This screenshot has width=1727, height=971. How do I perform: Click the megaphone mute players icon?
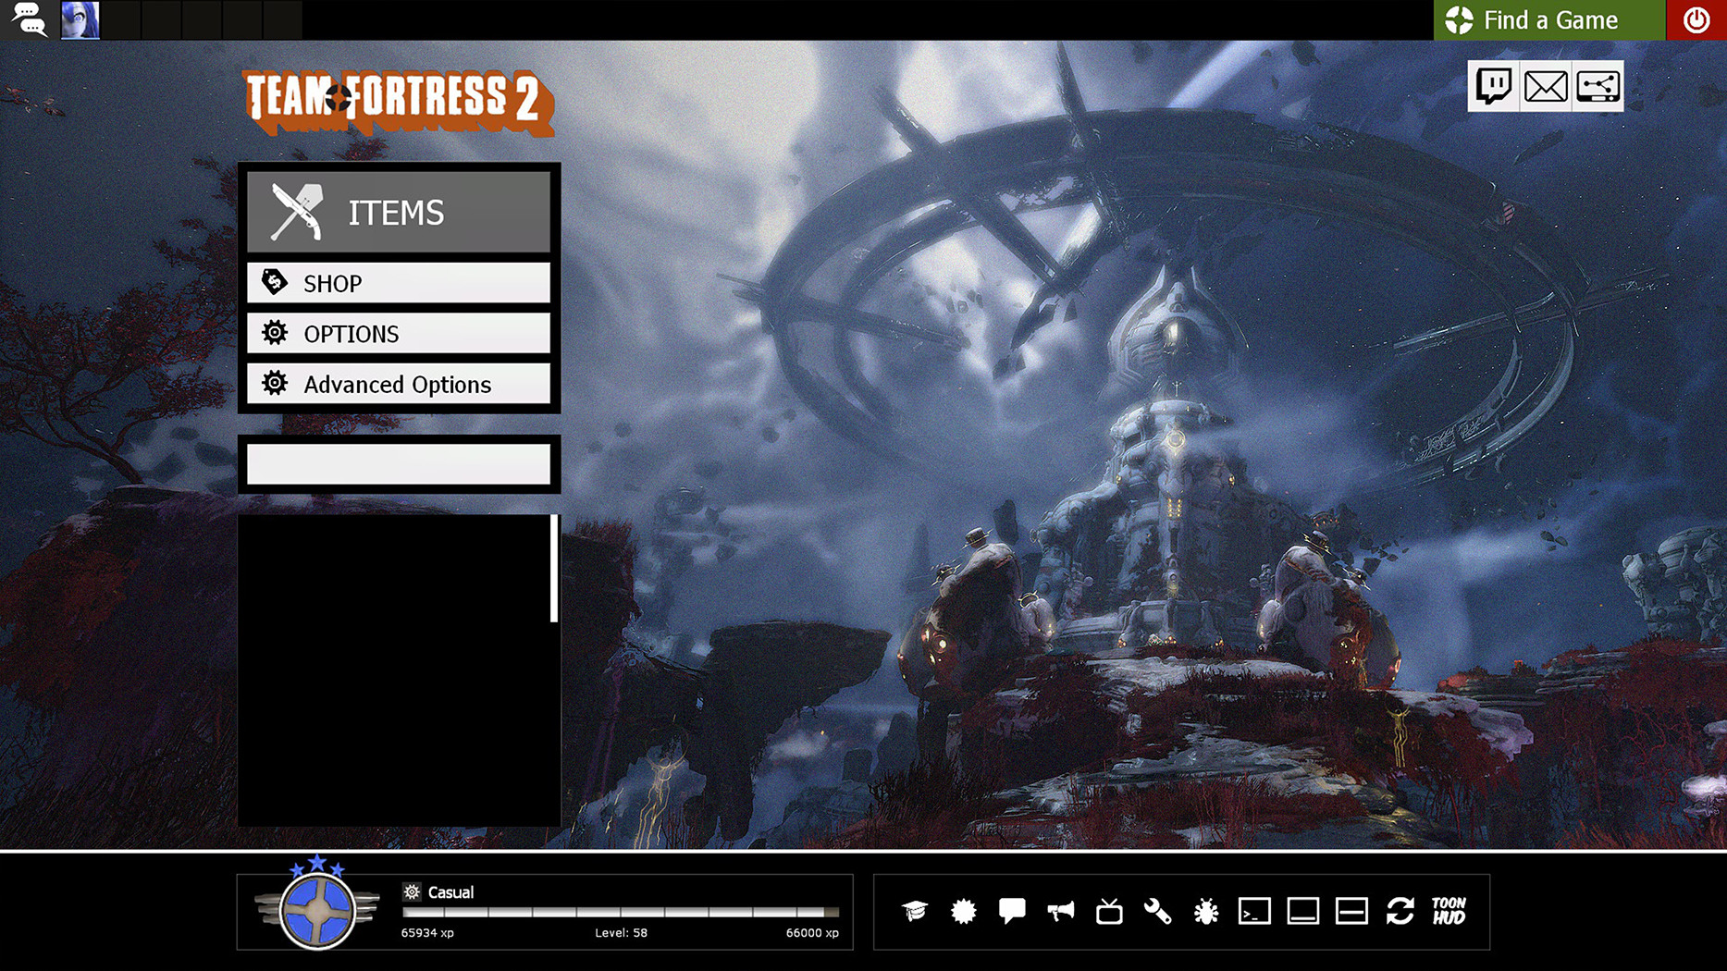point(1061,912)
